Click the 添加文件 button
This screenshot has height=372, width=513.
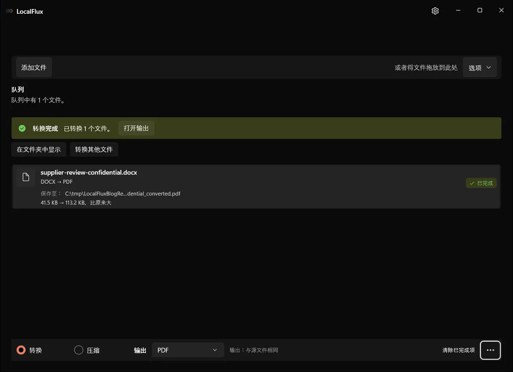click(34, 68)
